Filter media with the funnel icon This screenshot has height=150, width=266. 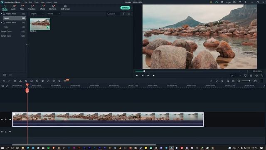point(124,14)
